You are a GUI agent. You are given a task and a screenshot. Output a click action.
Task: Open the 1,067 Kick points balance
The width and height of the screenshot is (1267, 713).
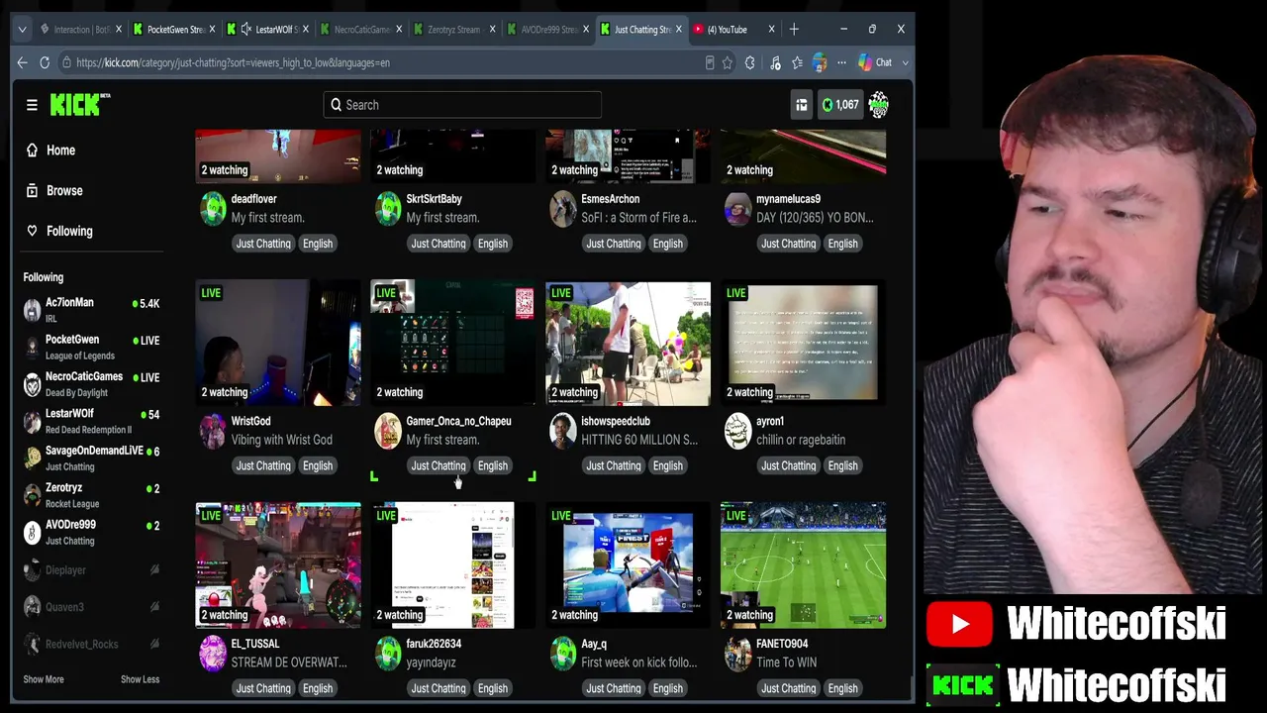click(840, 105)
